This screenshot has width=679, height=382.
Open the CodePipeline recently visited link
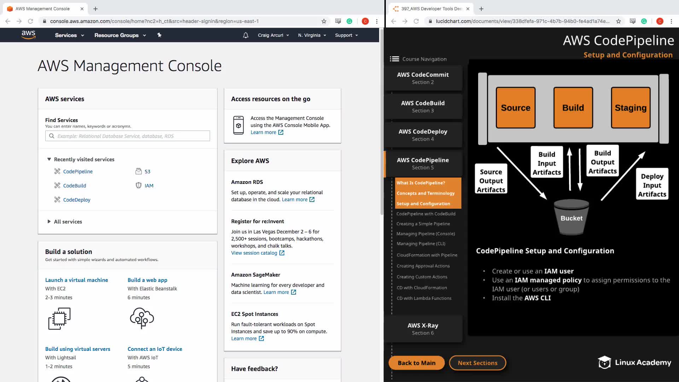78,172
